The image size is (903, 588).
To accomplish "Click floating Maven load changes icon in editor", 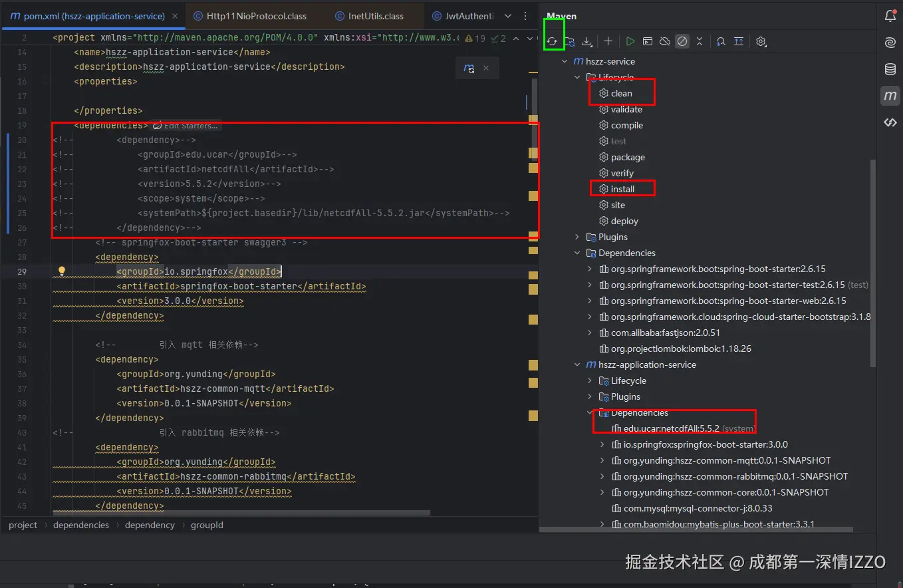I will (x=469, y=68).
